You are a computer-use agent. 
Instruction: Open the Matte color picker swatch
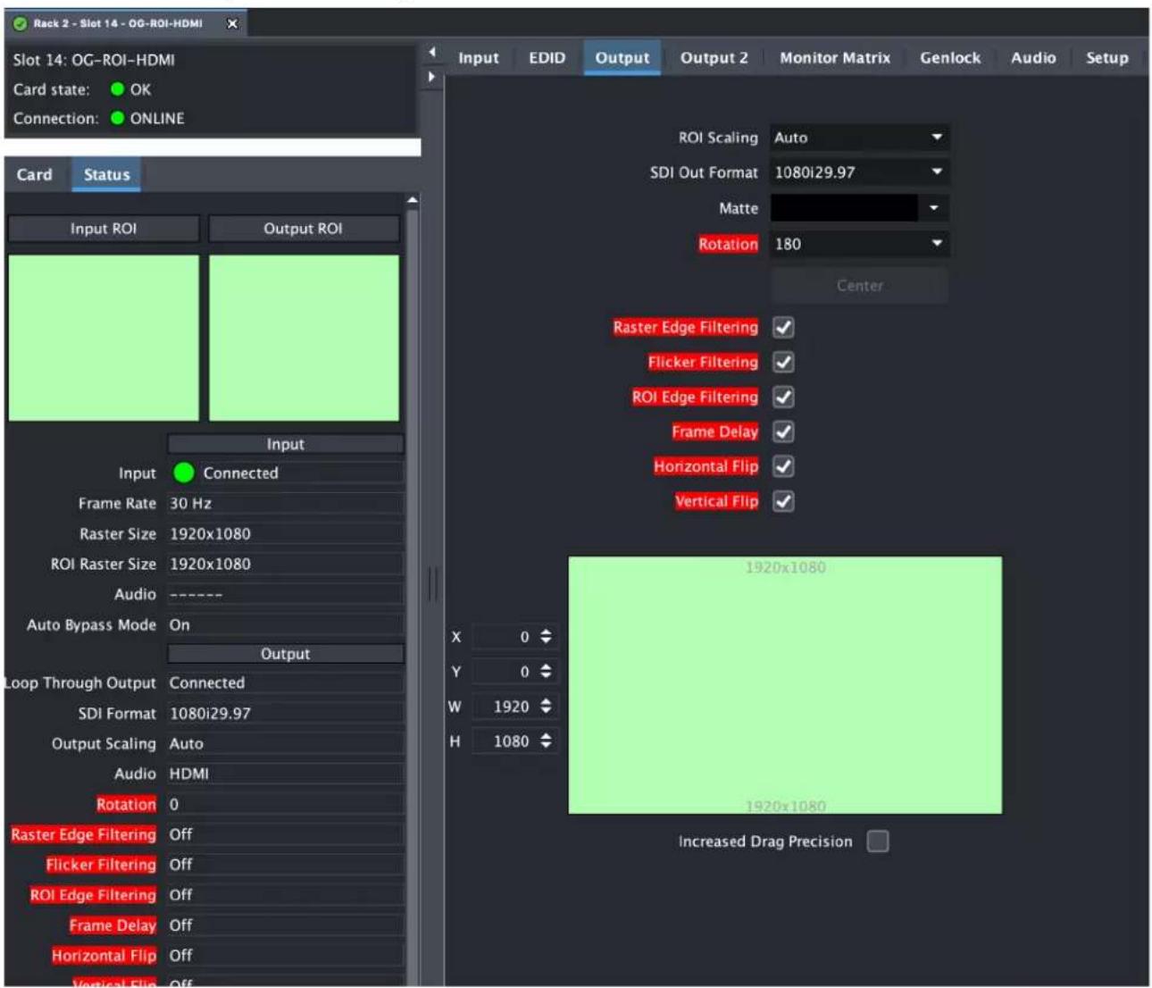pyautogui.click(x=844, y=208)
